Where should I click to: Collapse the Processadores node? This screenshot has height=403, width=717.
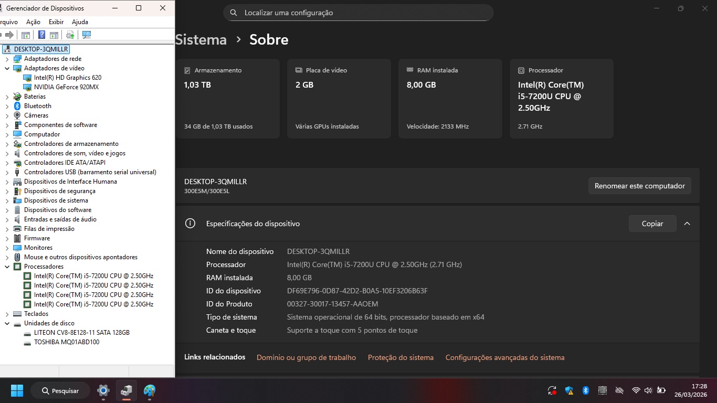(x=7, y=267)
